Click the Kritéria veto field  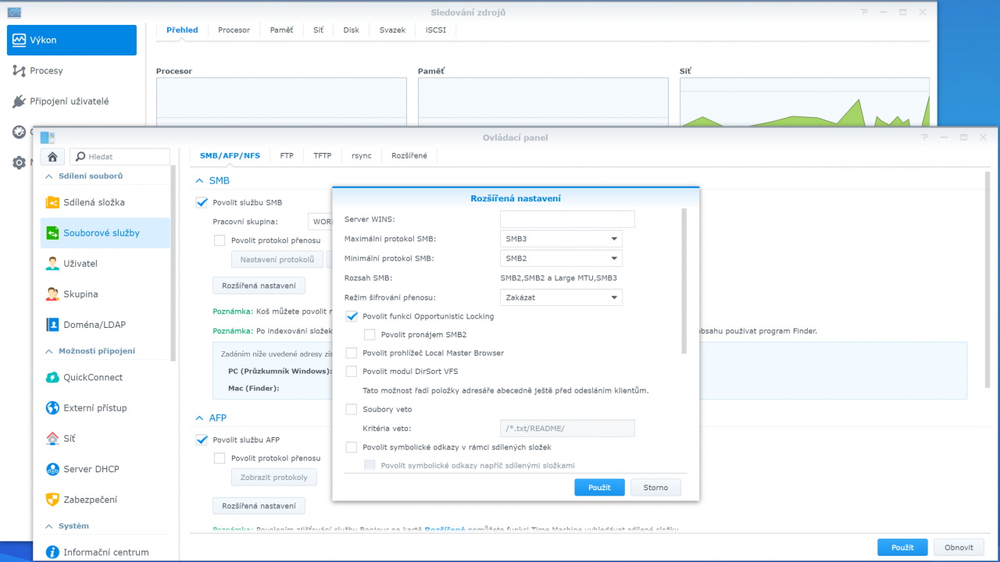[567, 428]
